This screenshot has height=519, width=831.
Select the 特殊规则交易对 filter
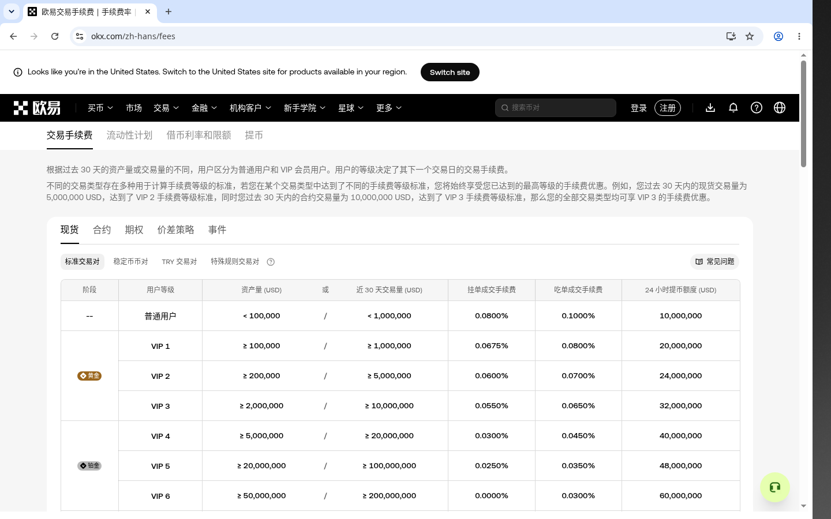(x=235, y=262)
